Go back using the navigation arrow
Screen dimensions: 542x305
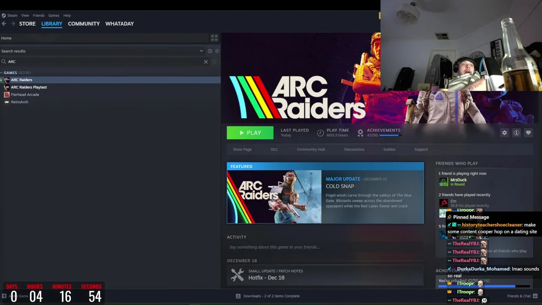(x=4, y=24)
